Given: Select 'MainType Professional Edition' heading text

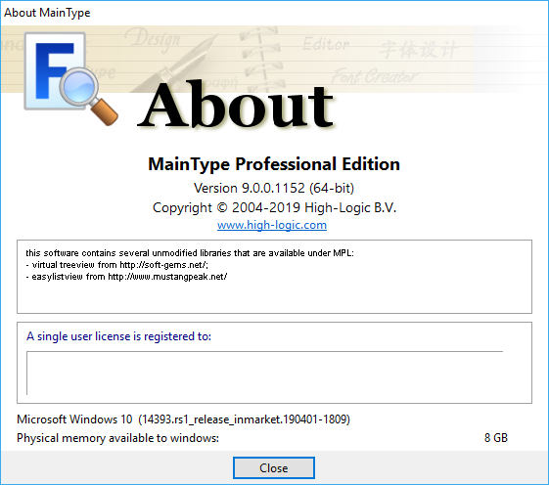Looking at the screenshot, I should pyautogui.click(x=274, y=164).
